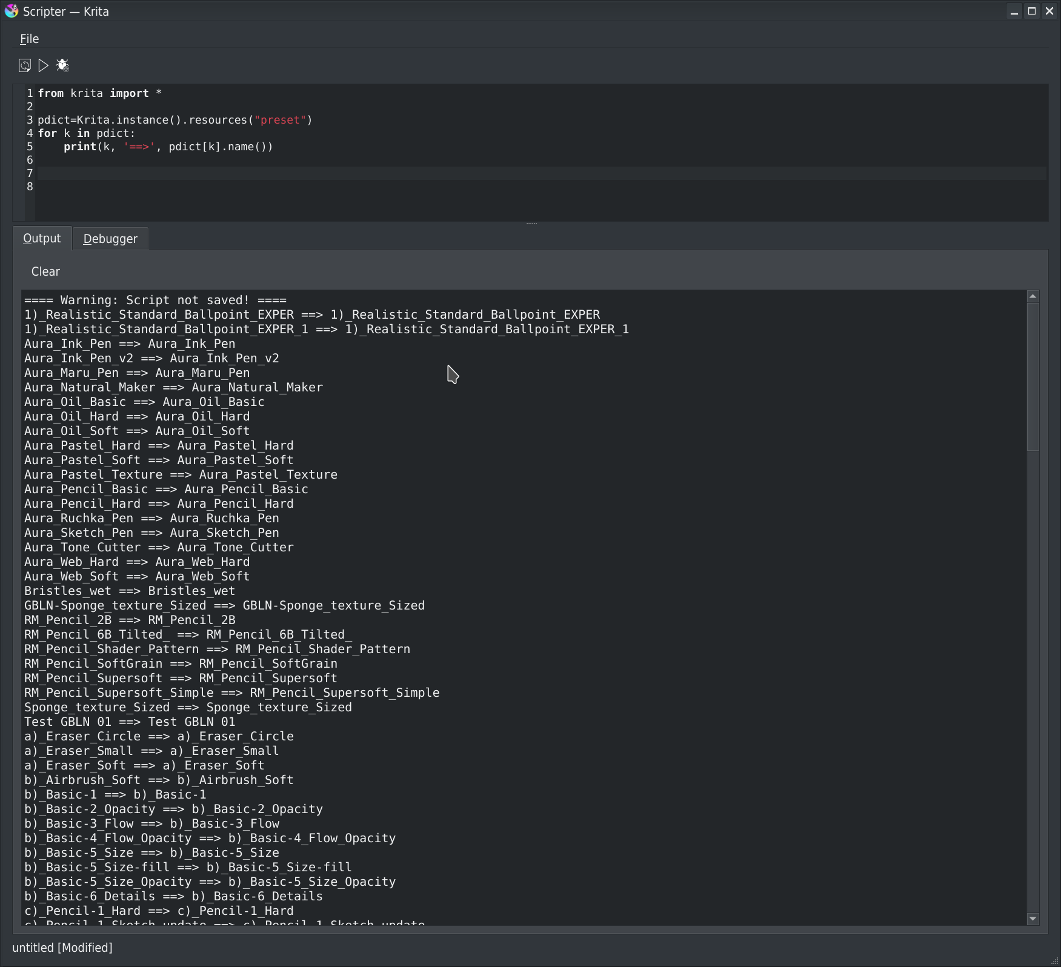The image size is (1061, 967).
Task: Click the output panel scrollbar thumb
Action: tap(1033, 377)
